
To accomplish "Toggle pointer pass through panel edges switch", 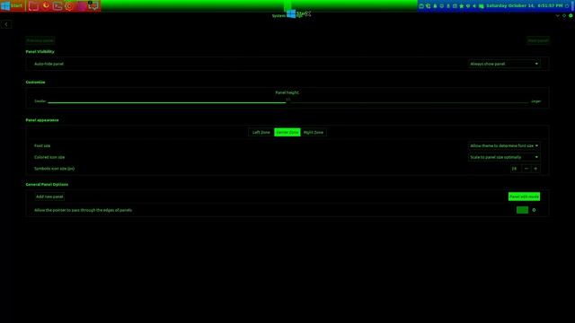I will pyautogui.click(x=526, y=210).
